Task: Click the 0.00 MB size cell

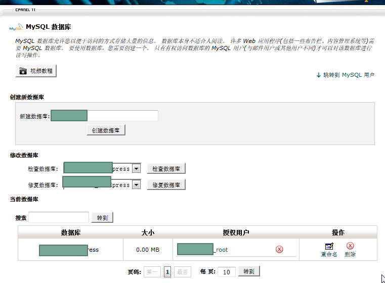Action: pos(148,250)
